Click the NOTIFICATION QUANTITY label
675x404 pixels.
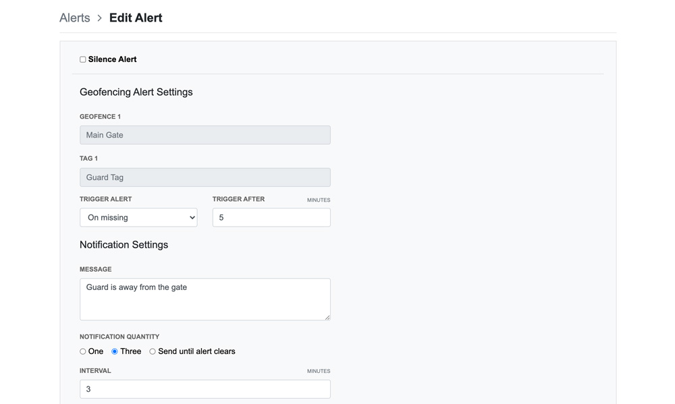click(x=119, y=337)
